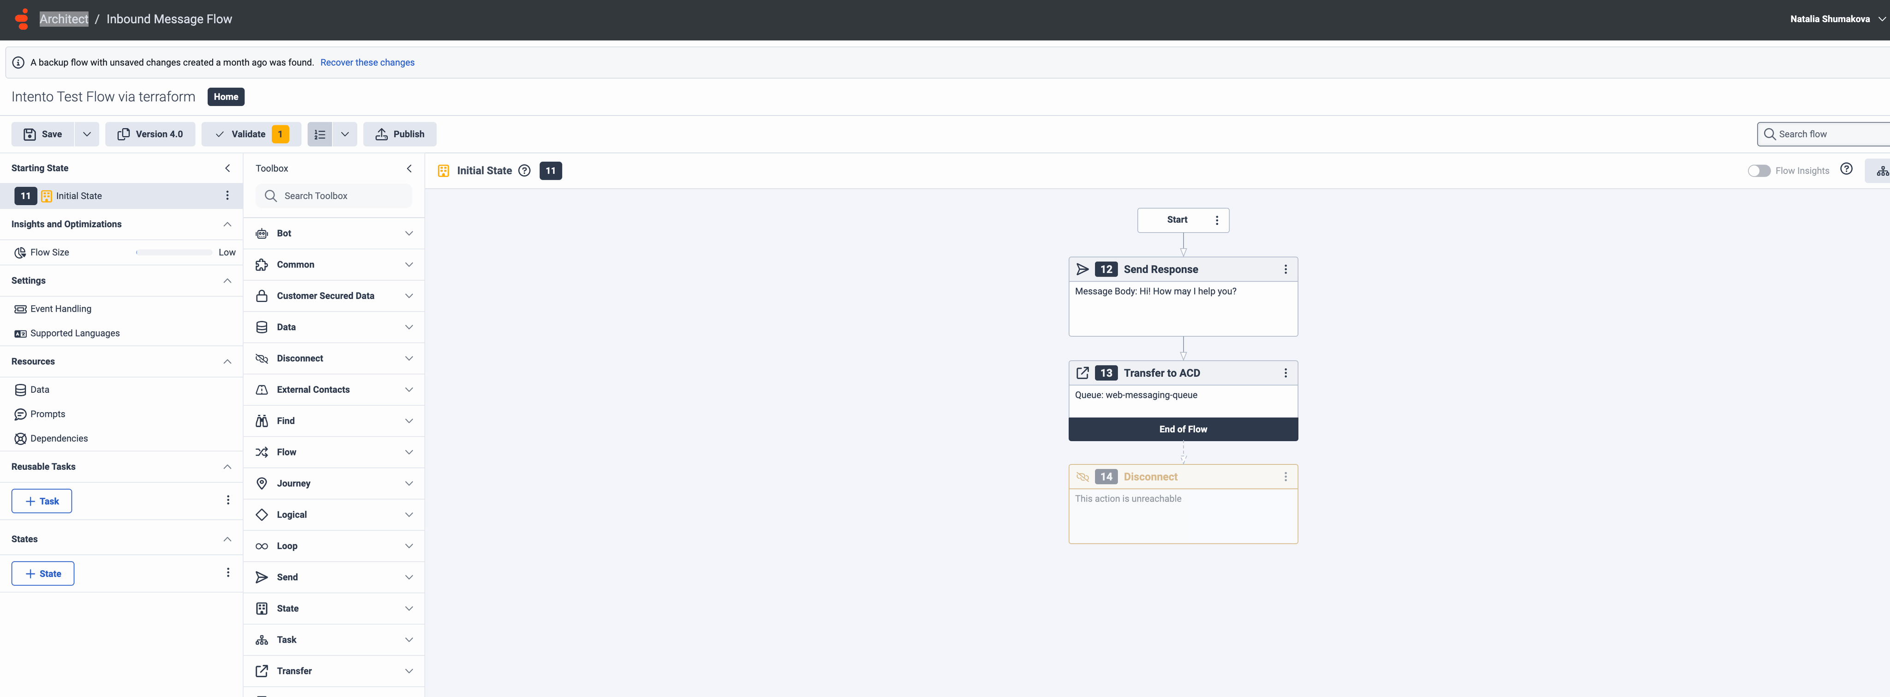Open Initial State row kebab menu

pyautogui.click(x=227, y=196)
